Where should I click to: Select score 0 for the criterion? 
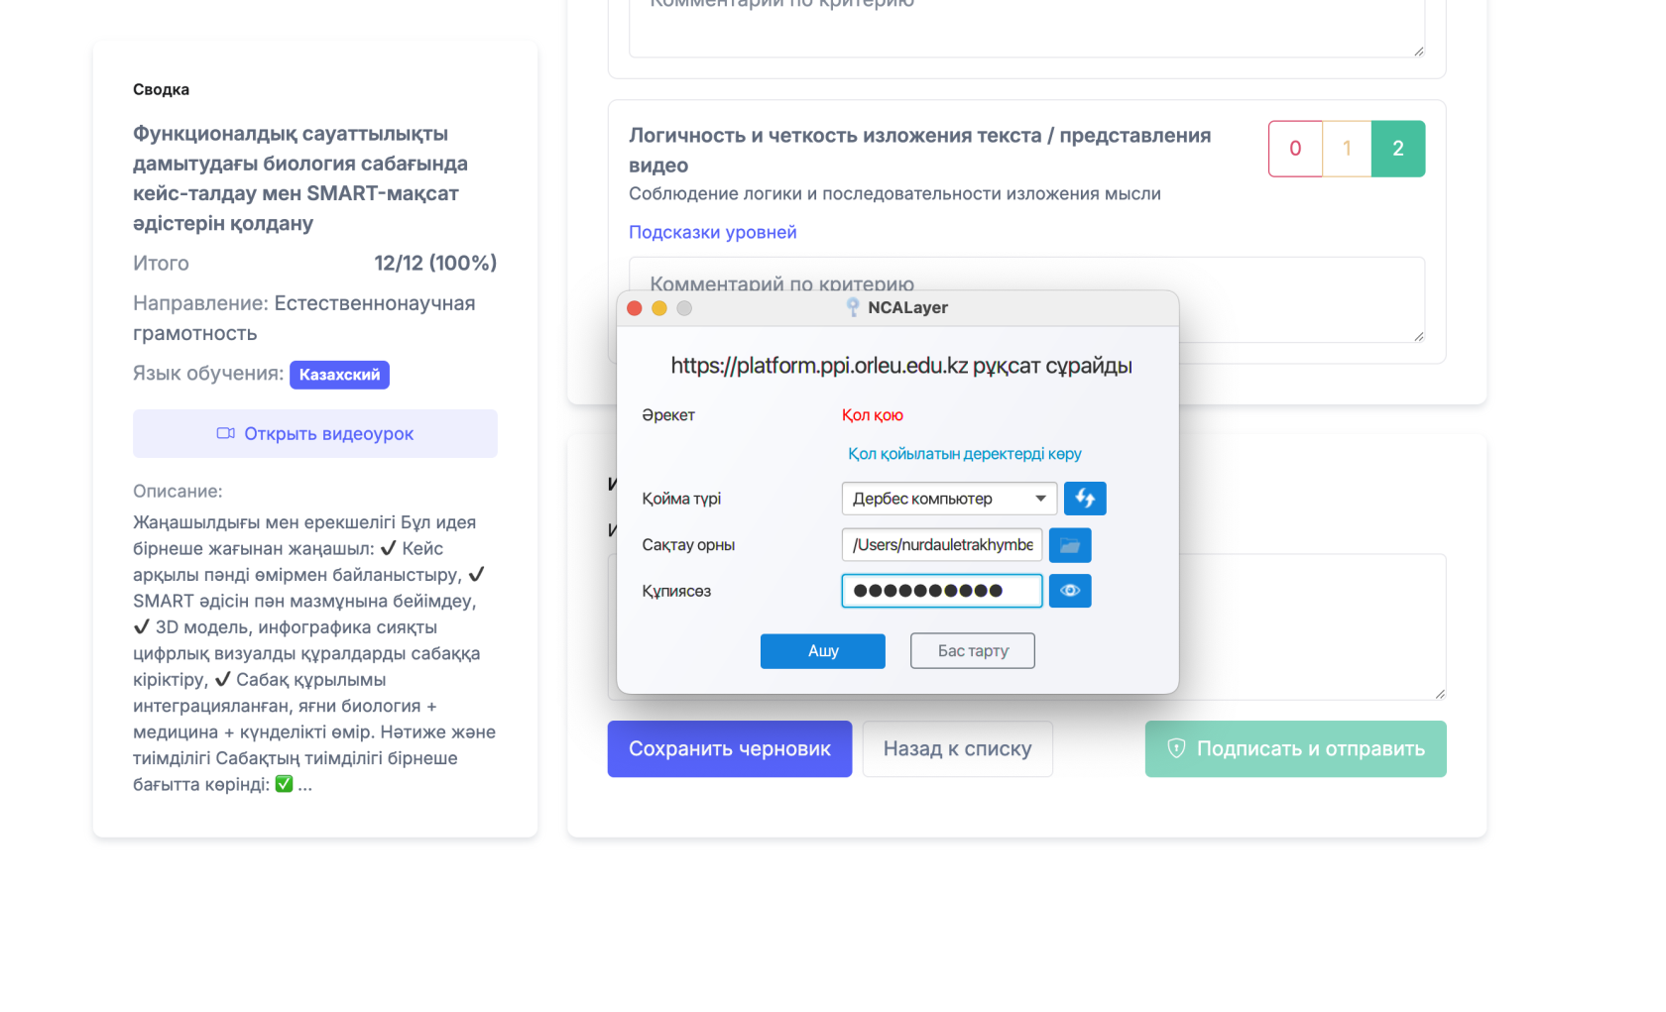pyautogui.click(x=1295, y=149)
